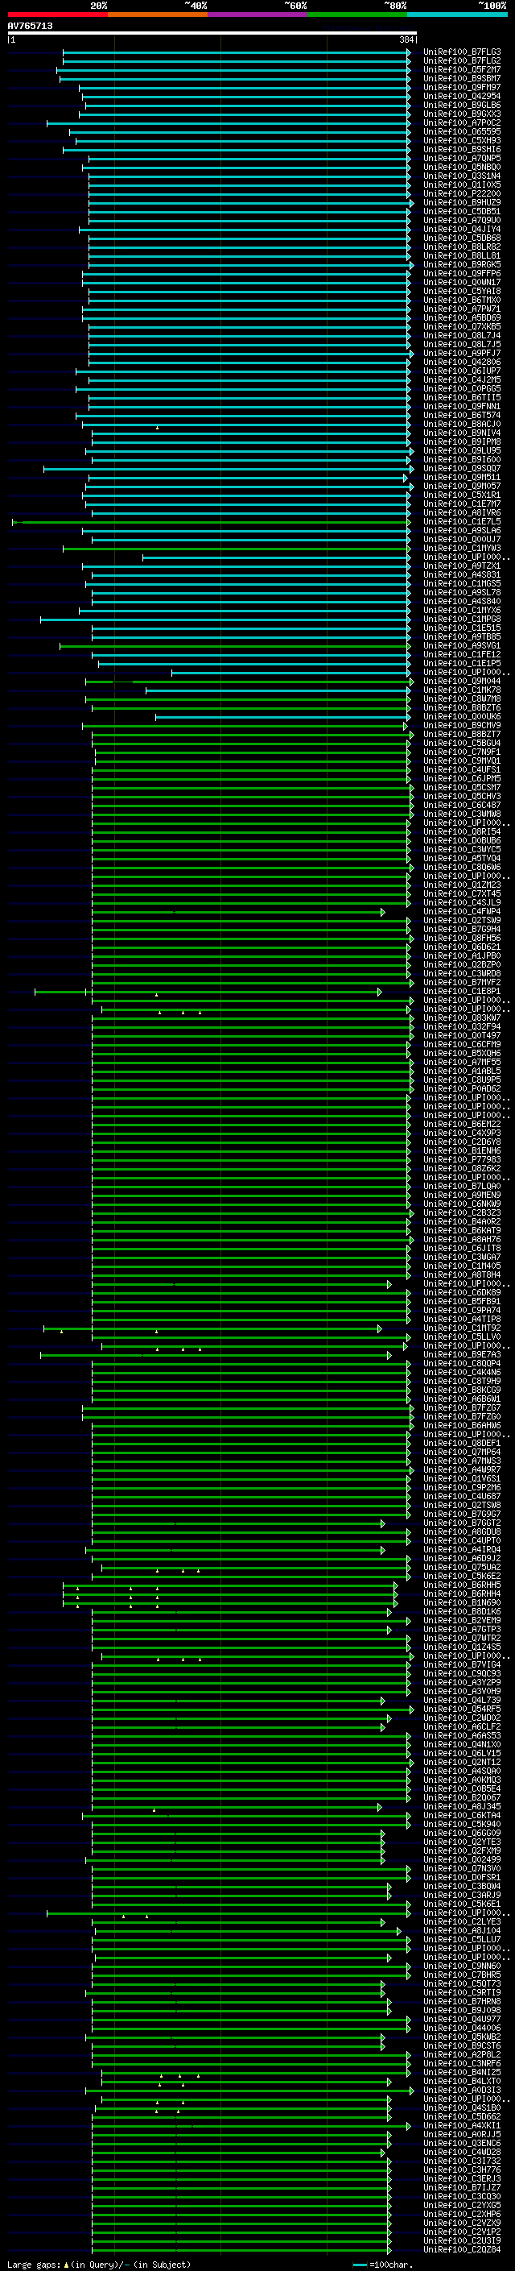Select the UniRef100_B9GLB6 hit label
The image size is (515, 2271).
point(462,105)
